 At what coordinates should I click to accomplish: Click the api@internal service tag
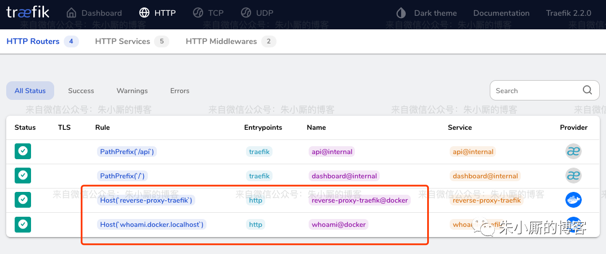473,151
